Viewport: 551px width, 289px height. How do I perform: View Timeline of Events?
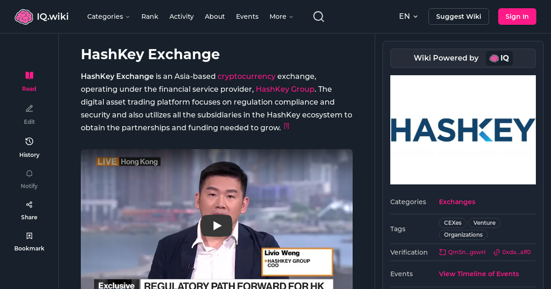478,274
